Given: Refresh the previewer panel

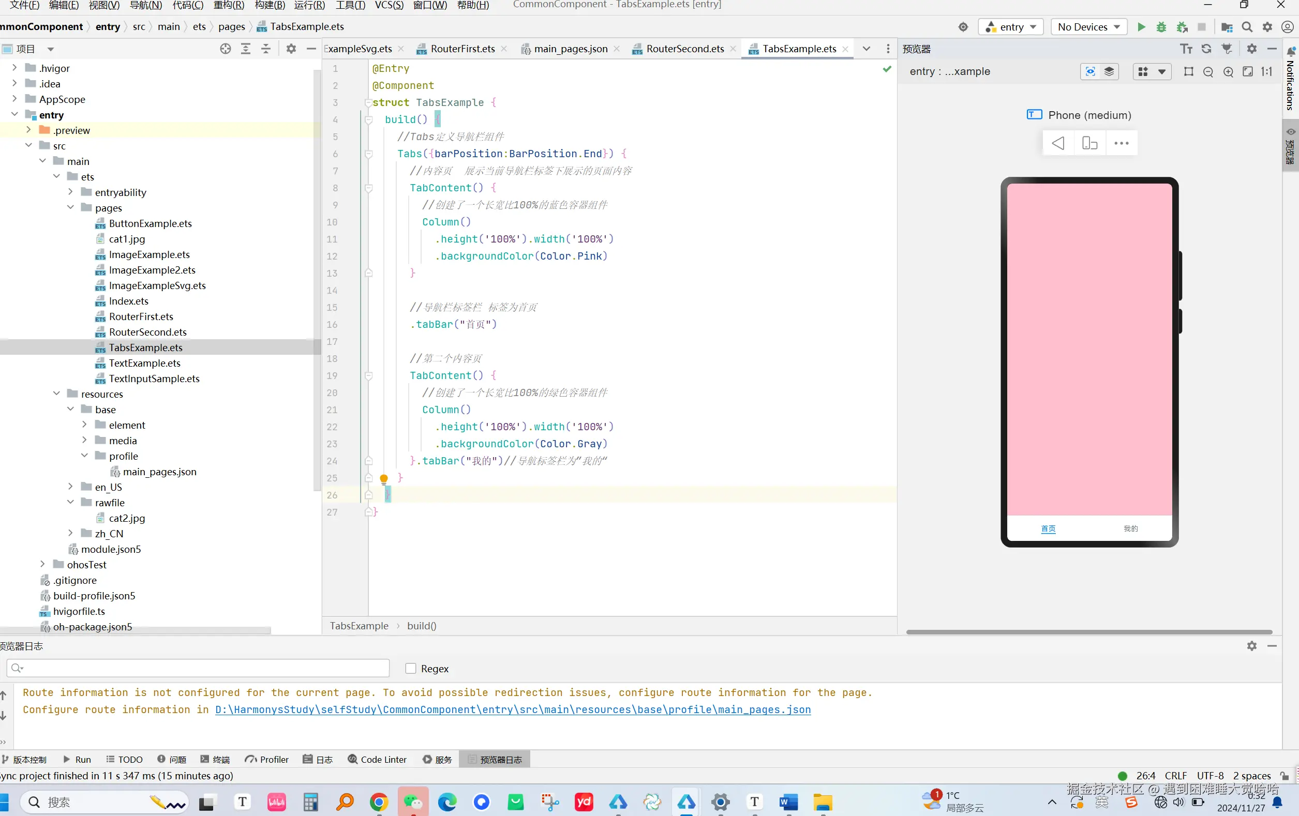Looking at the screenshot, I should (1206, 49).
